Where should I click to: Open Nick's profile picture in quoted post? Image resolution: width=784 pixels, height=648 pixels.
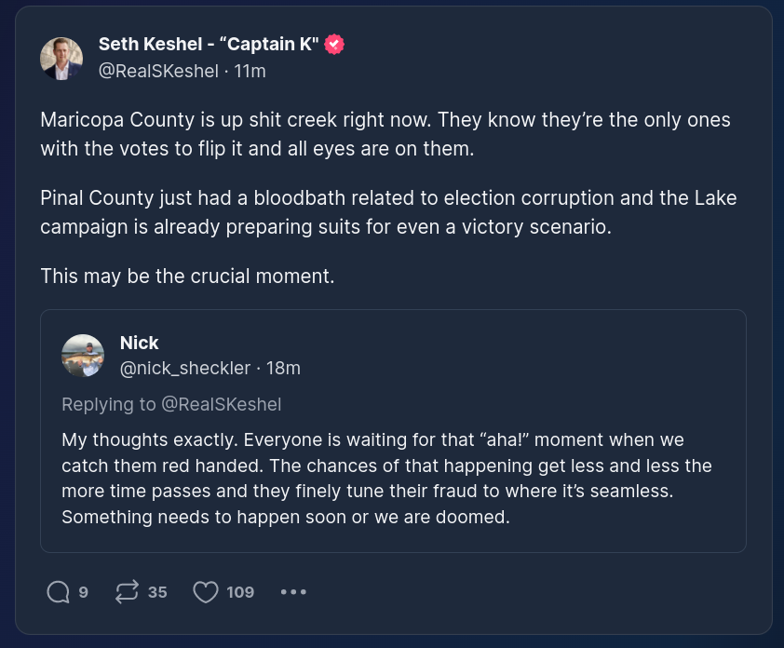[x=83, y=355]
